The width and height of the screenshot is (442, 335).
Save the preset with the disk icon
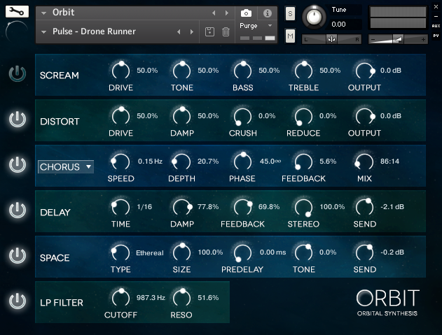click(x=209, y=31)
